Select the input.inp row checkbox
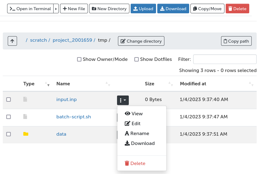This screenshot has width=261, height=174. click(x=8, y=100)
